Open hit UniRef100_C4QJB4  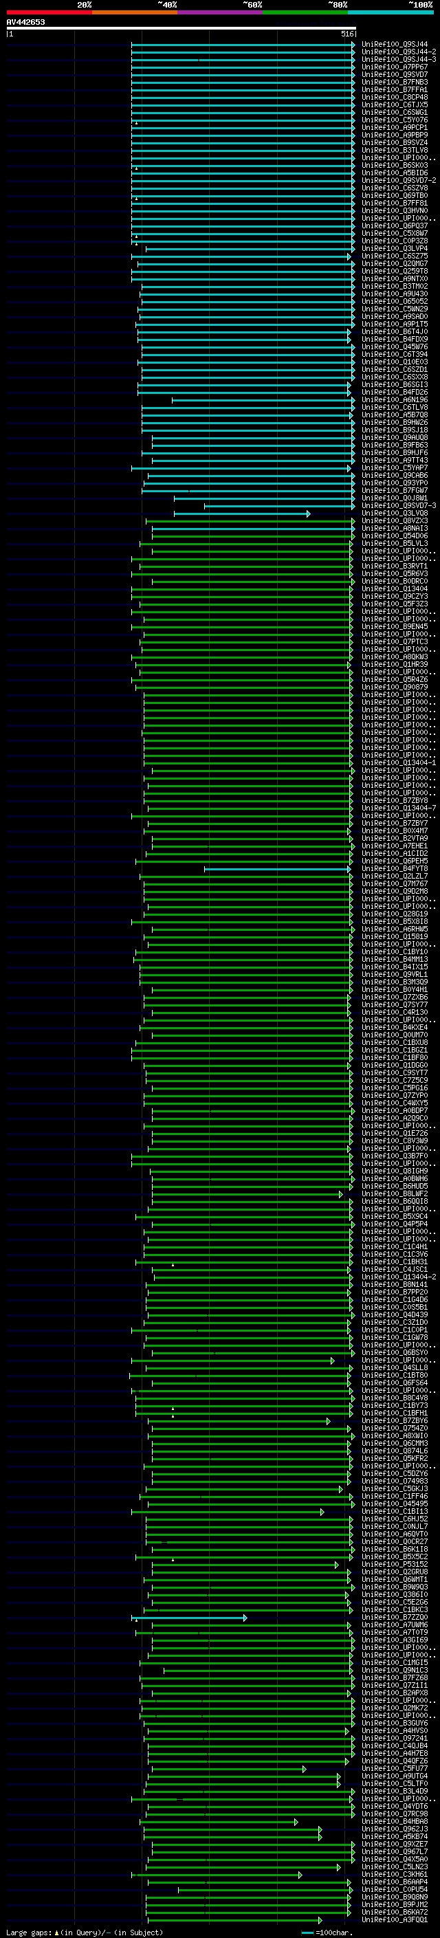tap(394, 1746)
